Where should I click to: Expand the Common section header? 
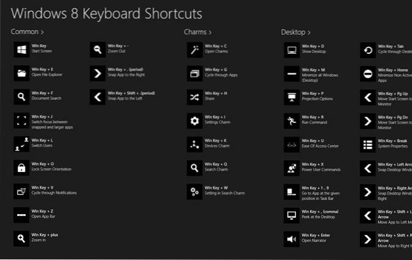(x=27, y=31)
